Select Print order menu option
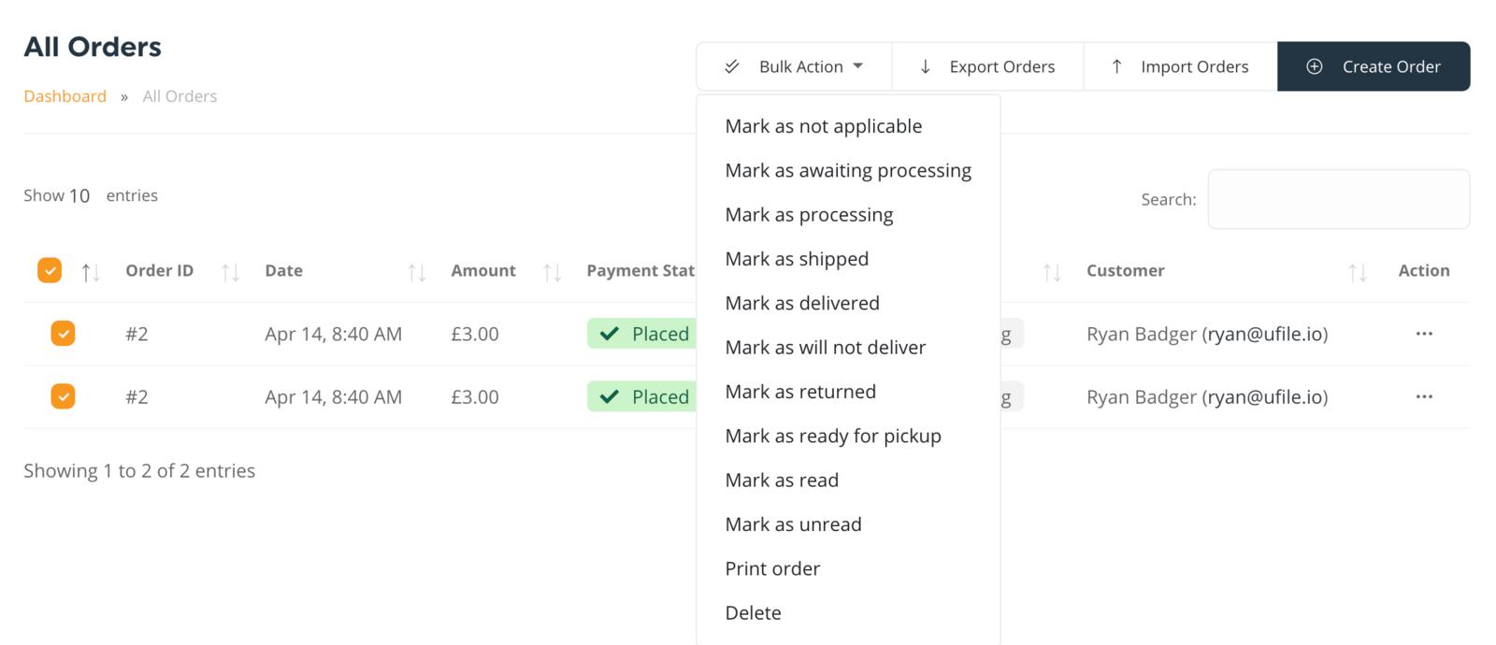Image resolution: width=1496 pixels, height=645 pixels. point(772,568)
